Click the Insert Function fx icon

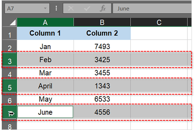point(103,9)
